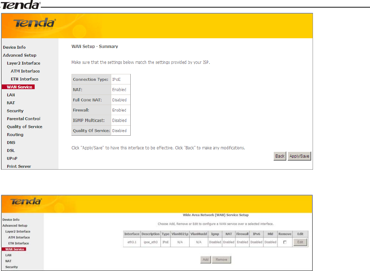Open DNS menu item
This screenshot has height=271, width=370.
(11, 143)
